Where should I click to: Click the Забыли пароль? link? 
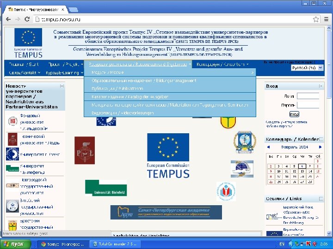pyautogui.click(x=279, y=126)
